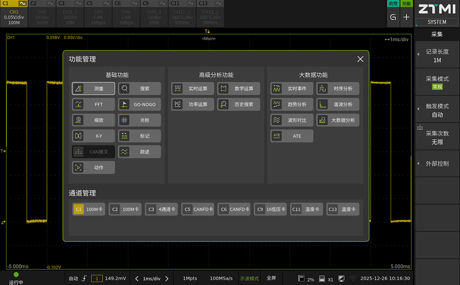Expand the 触发模式 trigger mode menu
Viewport: 460px width, 285px height.
[x=437, y=110]
